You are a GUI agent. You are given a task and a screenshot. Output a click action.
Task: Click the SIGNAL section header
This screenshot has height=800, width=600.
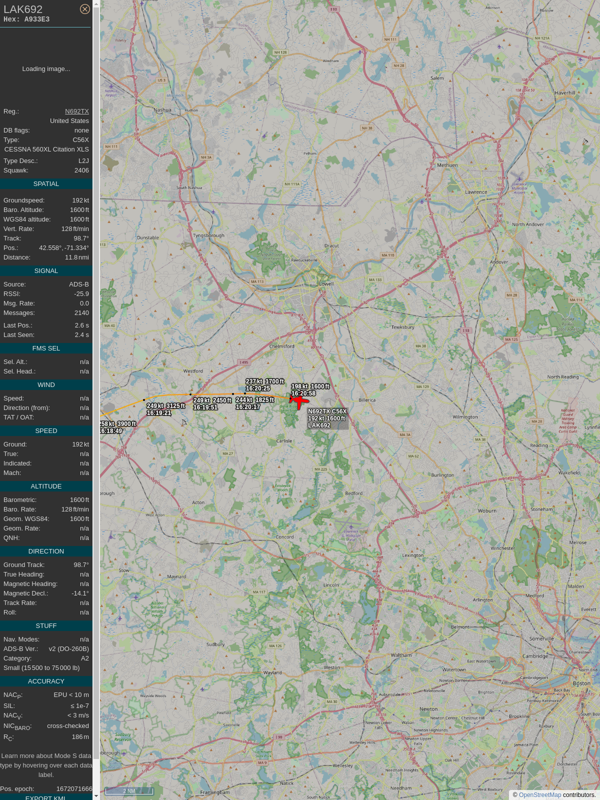pyautogui.click(x=46, y=271)
